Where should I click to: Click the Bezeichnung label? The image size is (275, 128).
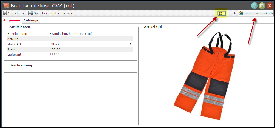pyautogui.click(x=17, y=34)
